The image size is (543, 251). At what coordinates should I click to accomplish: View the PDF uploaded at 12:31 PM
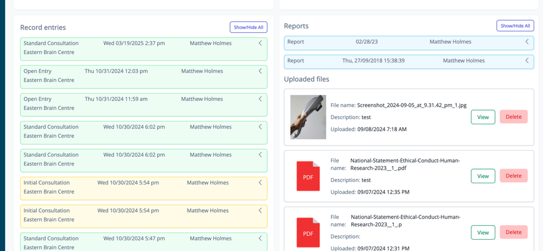tap(483, 232)
